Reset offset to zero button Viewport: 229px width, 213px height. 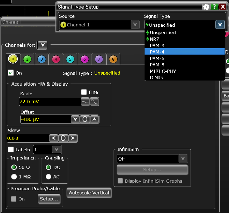(85, 120)
